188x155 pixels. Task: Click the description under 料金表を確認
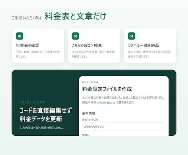[x=38, y=54]
